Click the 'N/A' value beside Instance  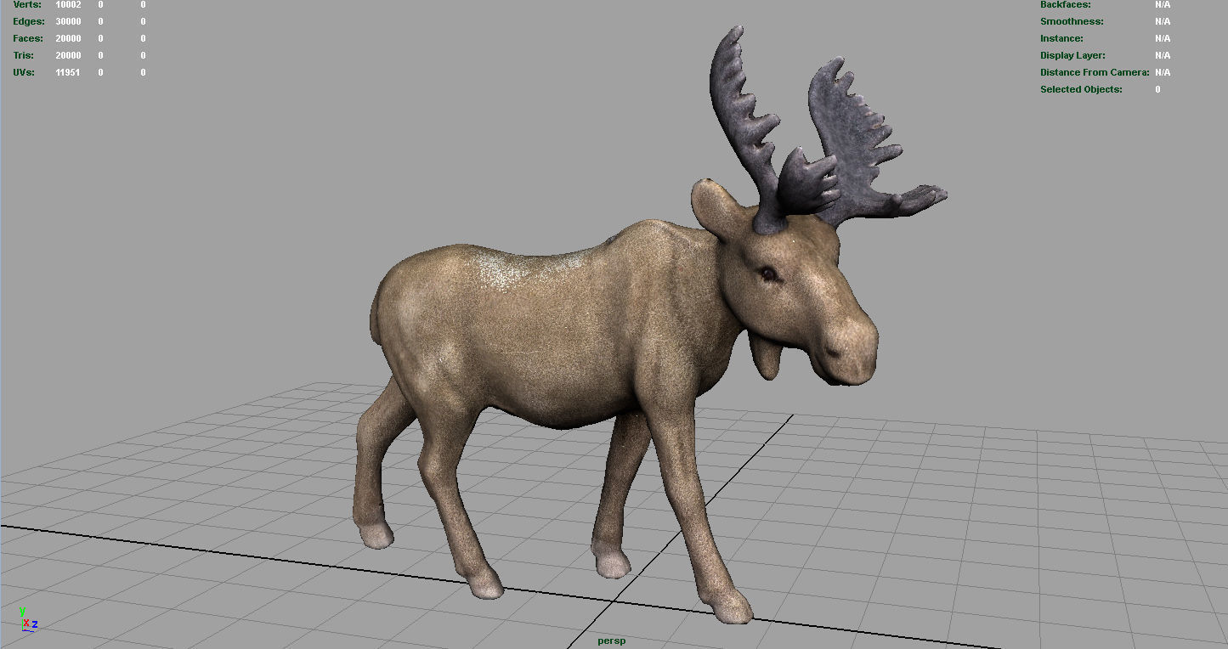coord(1163,38)
